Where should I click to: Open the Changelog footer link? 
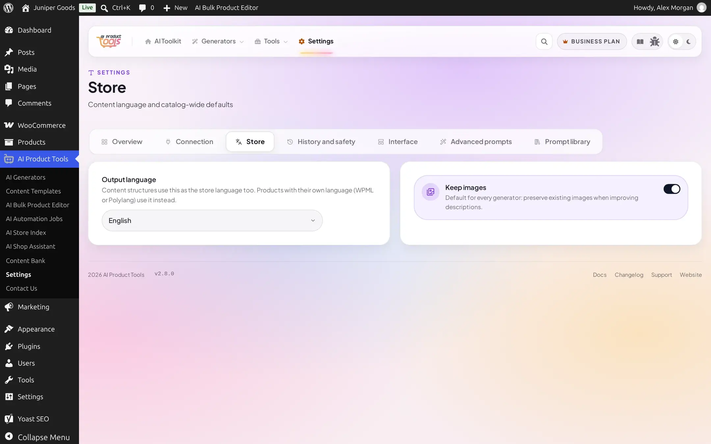click(x=629, y=275)
